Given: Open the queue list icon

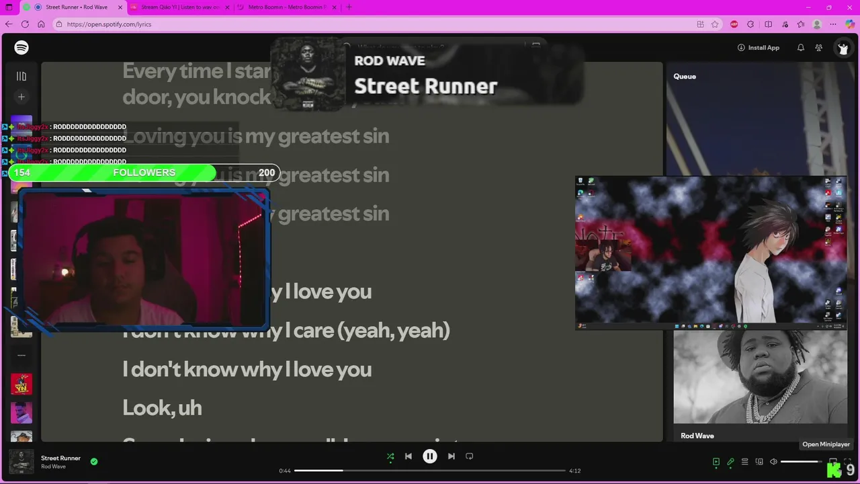Looking at the screenshot, I should coord(744,462).
